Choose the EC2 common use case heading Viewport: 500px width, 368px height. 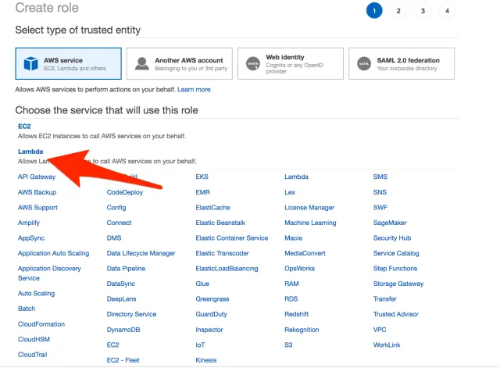[24, 127]
